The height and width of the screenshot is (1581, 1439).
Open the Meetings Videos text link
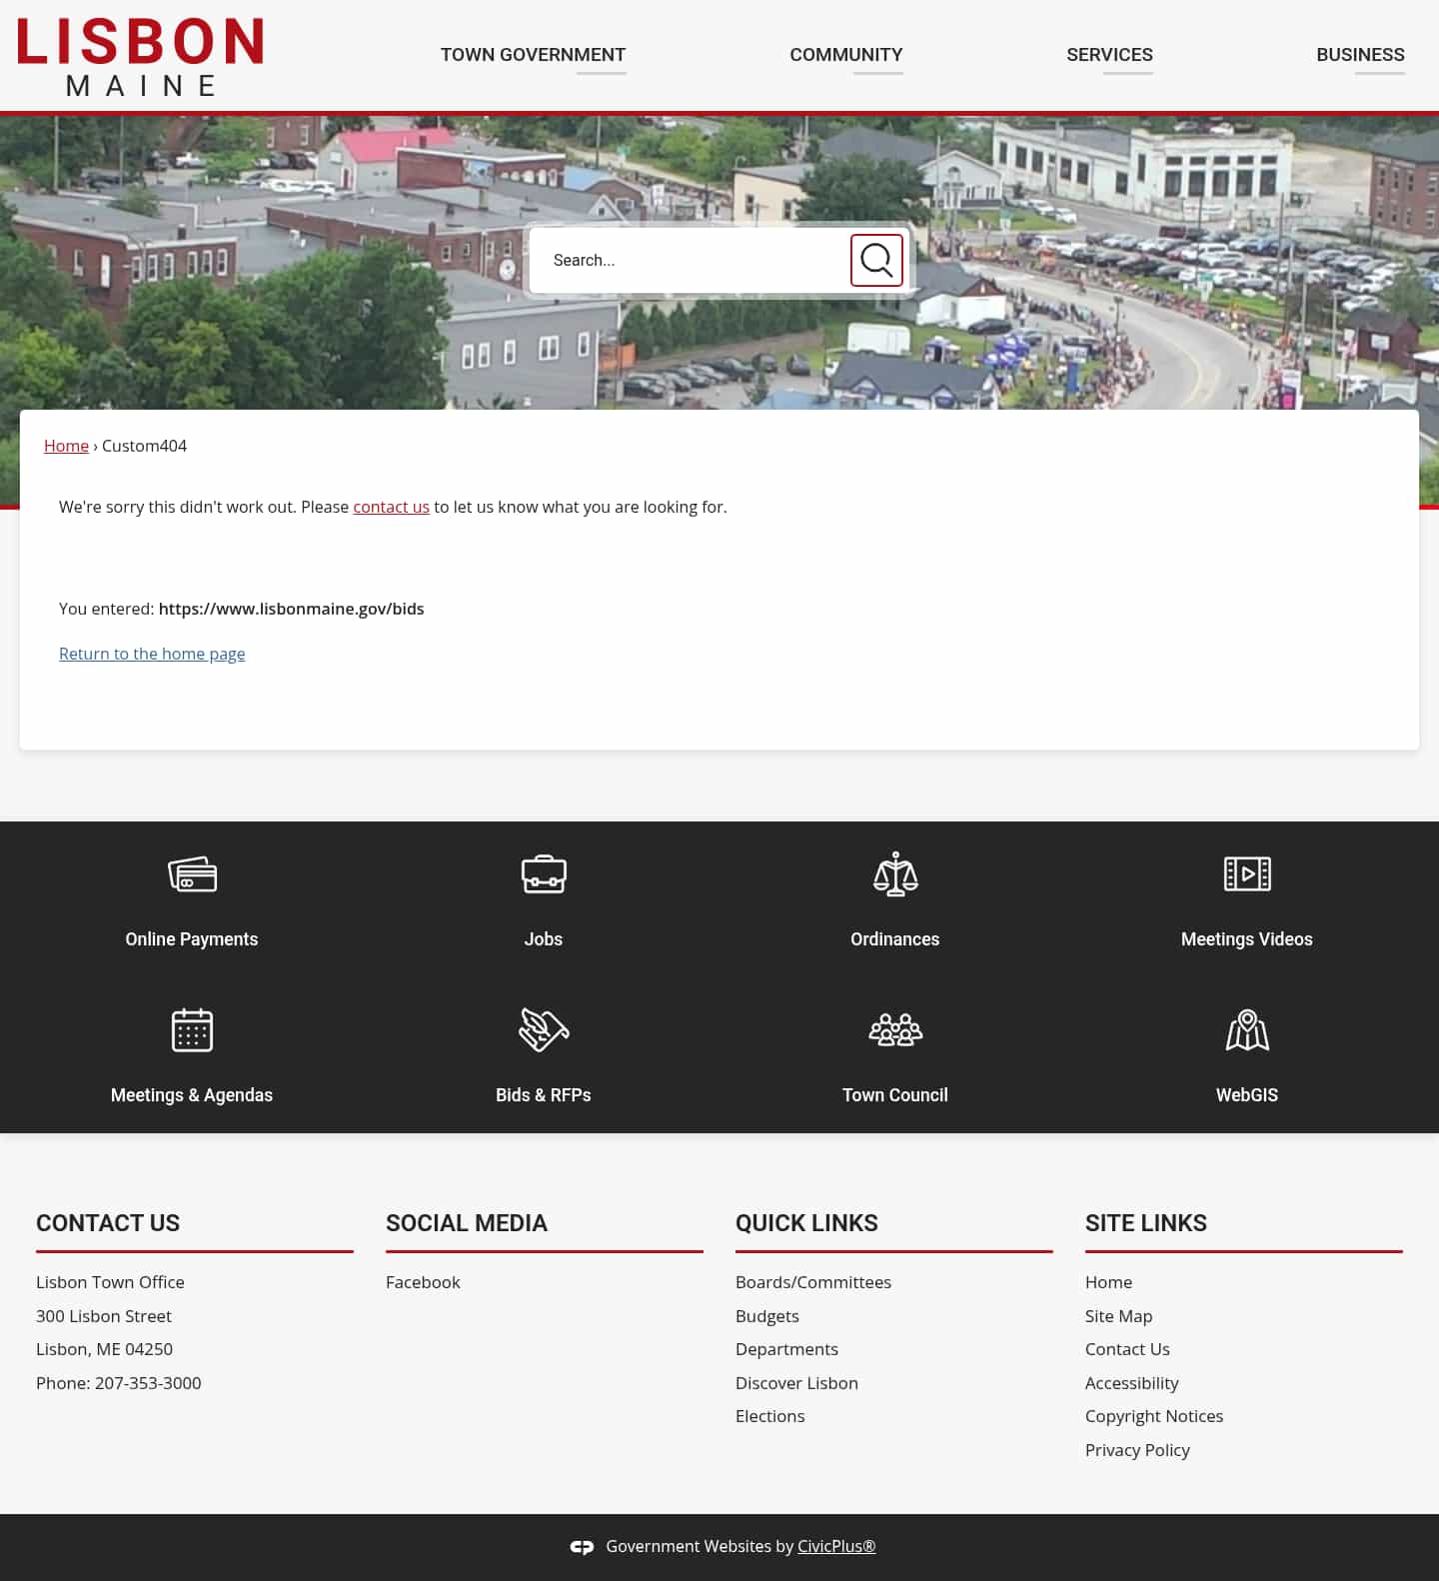[1247, 939]
